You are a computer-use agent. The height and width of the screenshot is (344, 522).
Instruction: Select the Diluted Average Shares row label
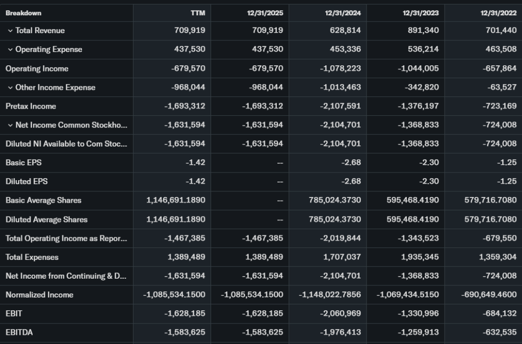pos(46,219)
